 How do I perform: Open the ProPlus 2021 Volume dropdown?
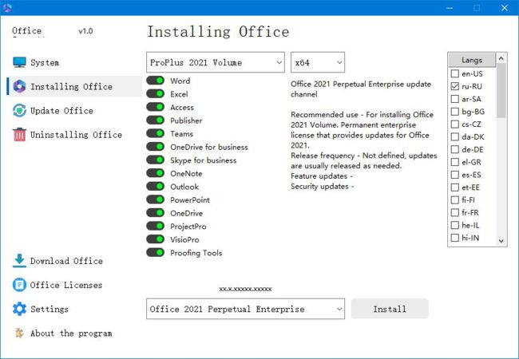pos(216,62)
